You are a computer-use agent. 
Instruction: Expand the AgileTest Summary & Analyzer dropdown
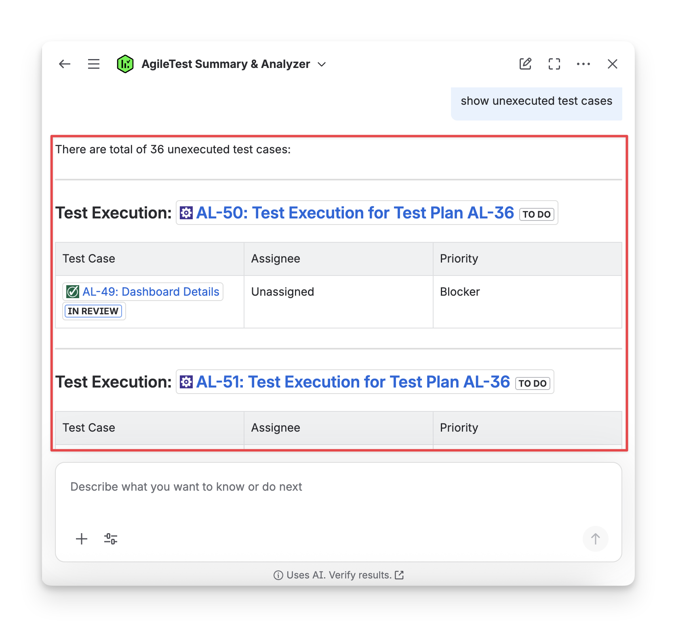(x=322, y=64)
